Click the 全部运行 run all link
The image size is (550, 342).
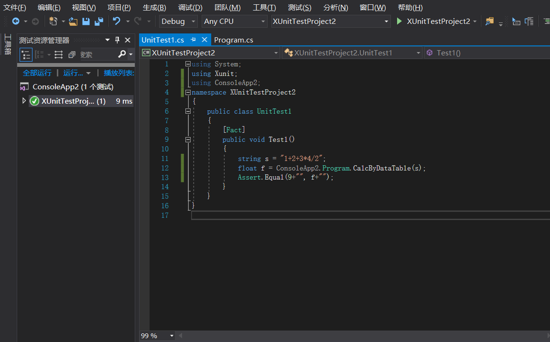(37, 73)
